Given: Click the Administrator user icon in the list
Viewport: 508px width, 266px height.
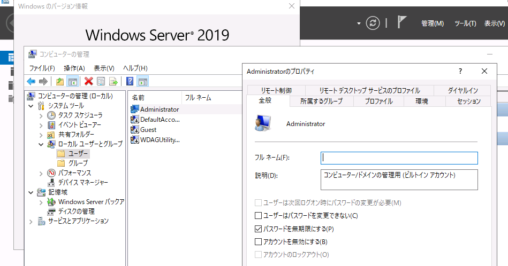Looking at the screenshot, I should [134, 109].
